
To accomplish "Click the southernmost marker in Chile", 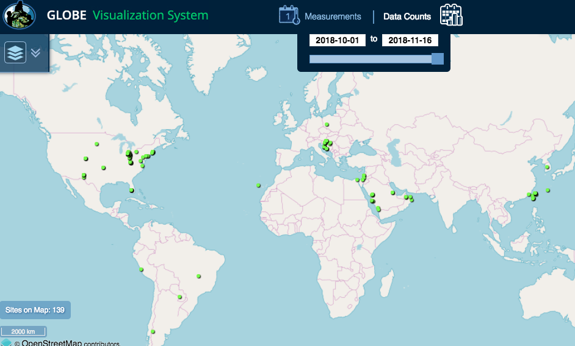I will [x=153, y=332].
